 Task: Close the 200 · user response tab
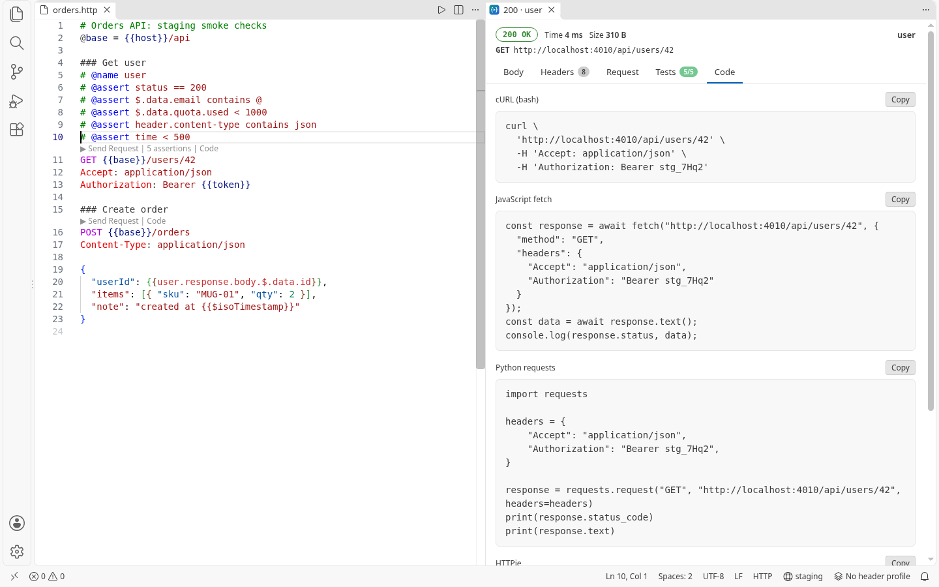pyautogui.click(x=552, y=10)
